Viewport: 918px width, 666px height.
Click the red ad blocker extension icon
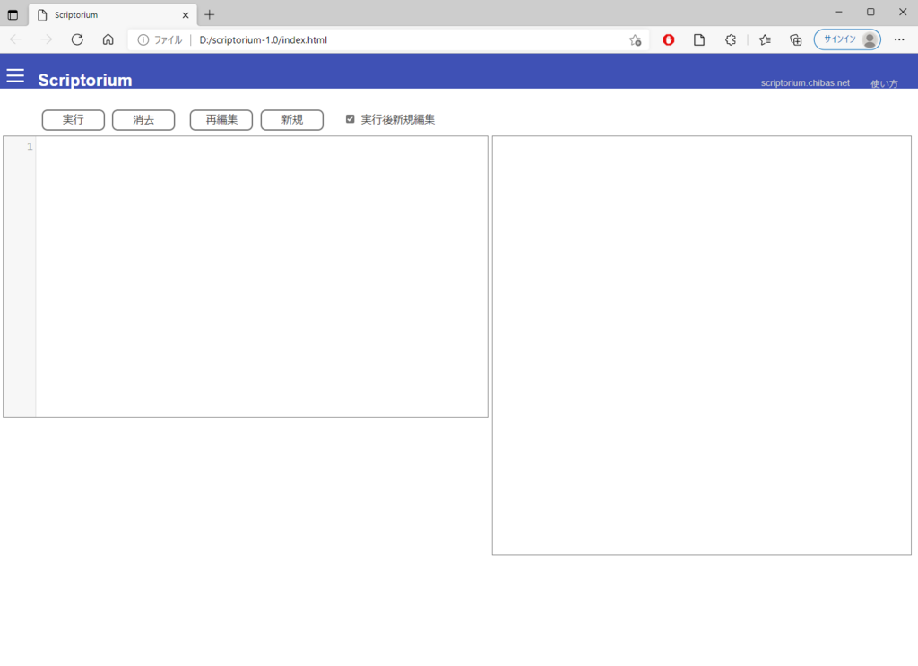[669, 39]
